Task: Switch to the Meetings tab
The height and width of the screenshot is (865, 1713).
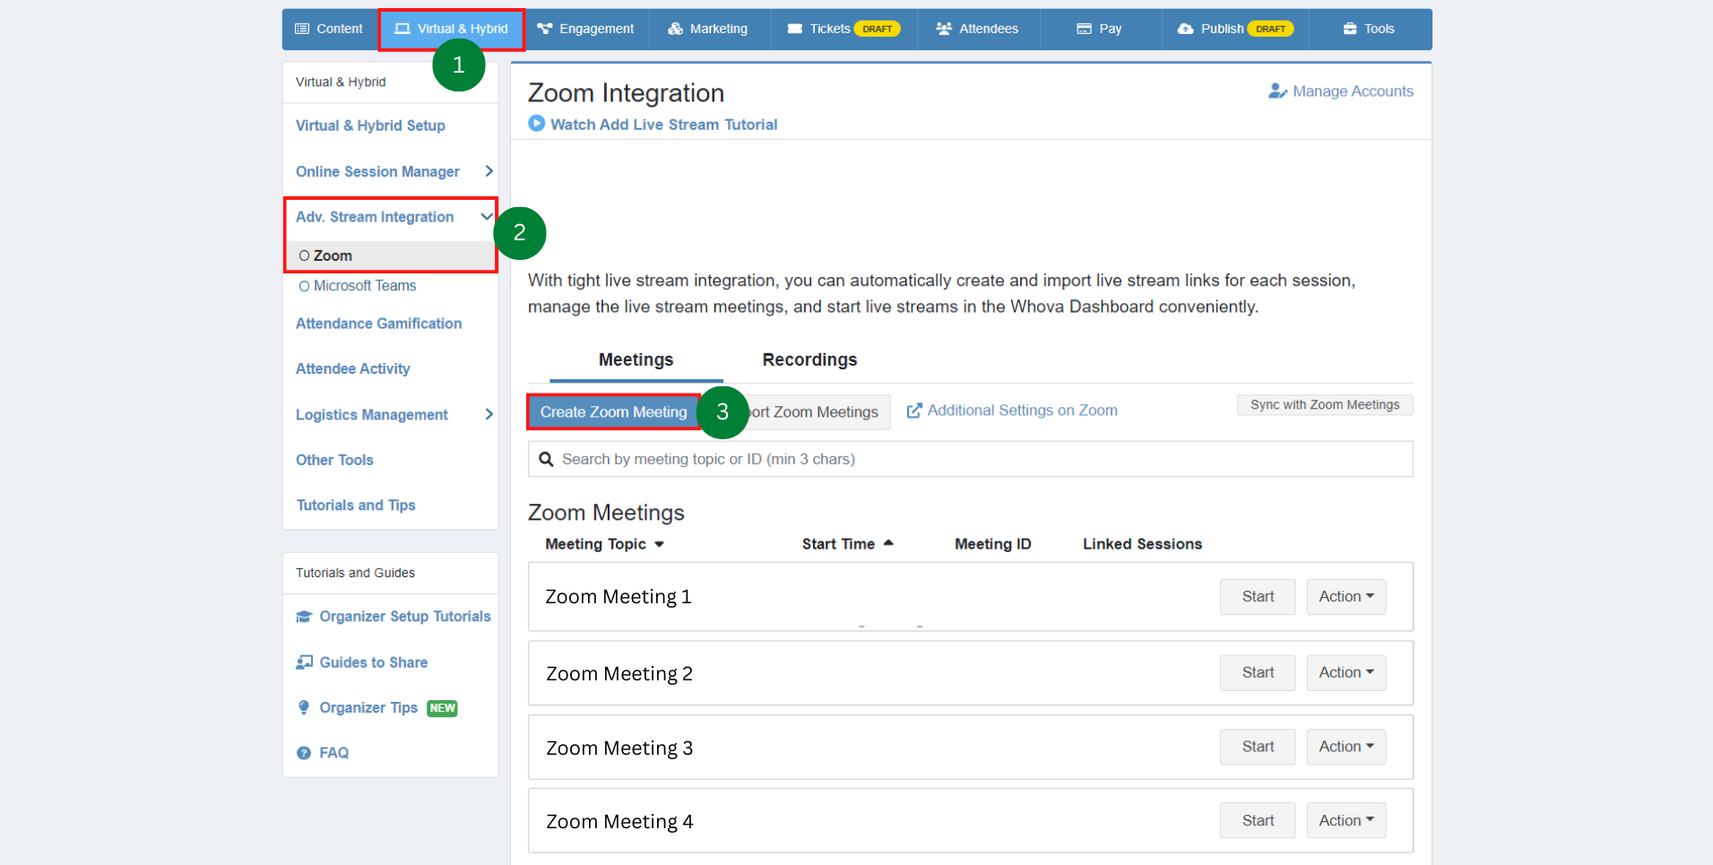Action: pyautogui.click(x=635, y=359)
